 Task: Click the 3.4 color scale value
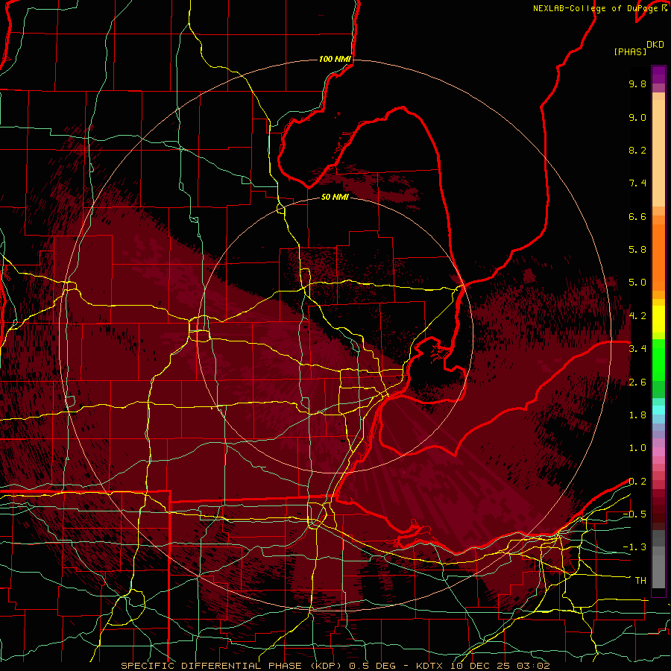click(x=637, y=349)
